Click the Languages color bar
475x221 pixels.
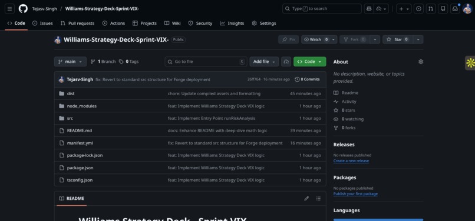point(378,220)
